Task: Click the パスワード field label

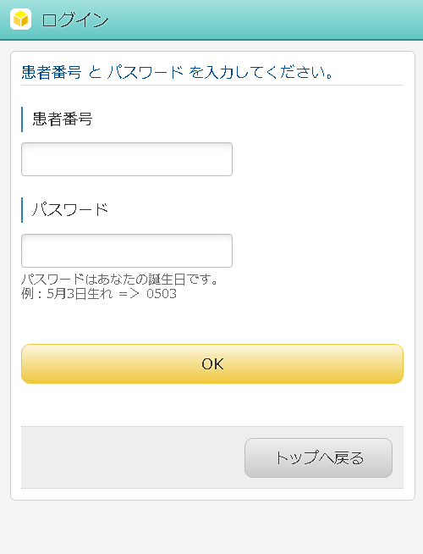Action: point(70,210)
